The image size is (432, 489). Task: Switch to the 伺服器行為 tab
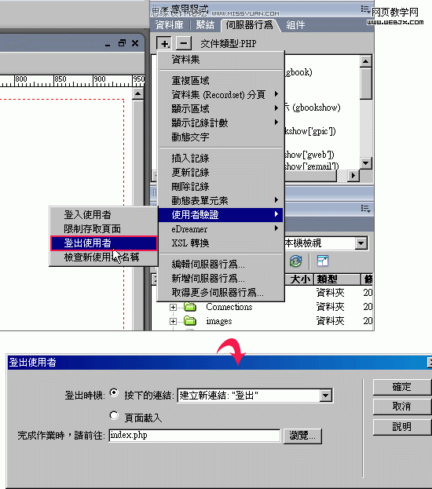(x=249, y=25)
